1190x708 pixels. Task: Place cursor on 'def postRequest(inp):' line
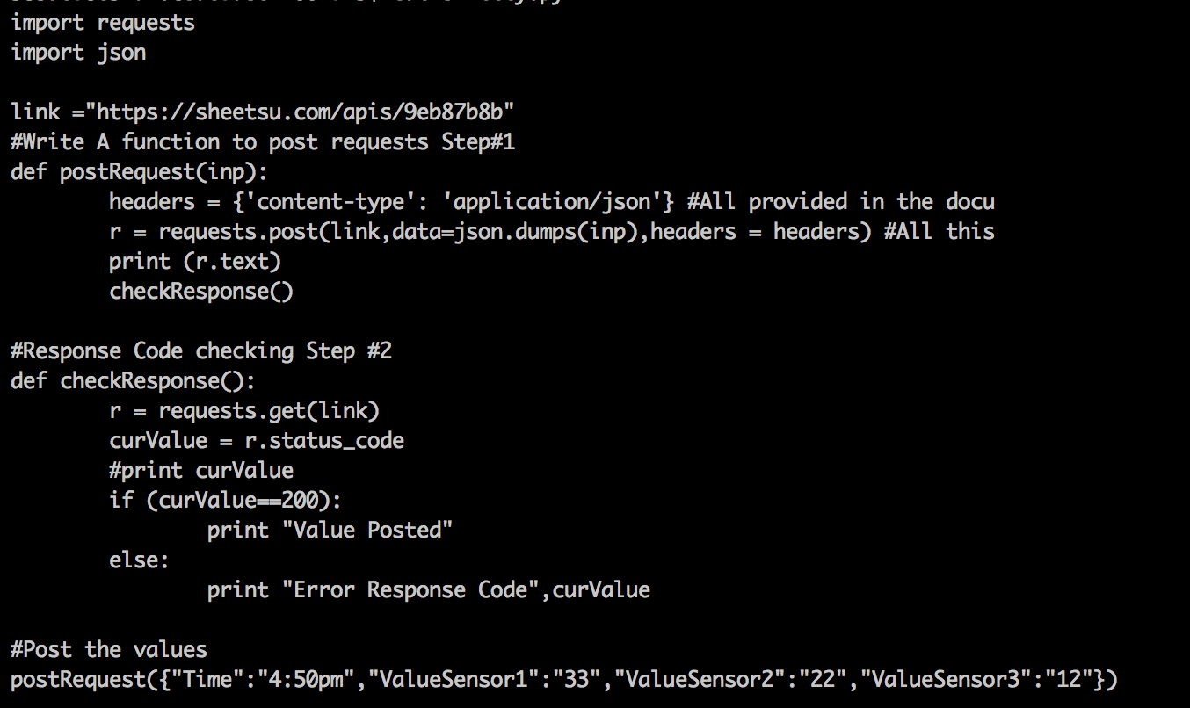[139, 172]
